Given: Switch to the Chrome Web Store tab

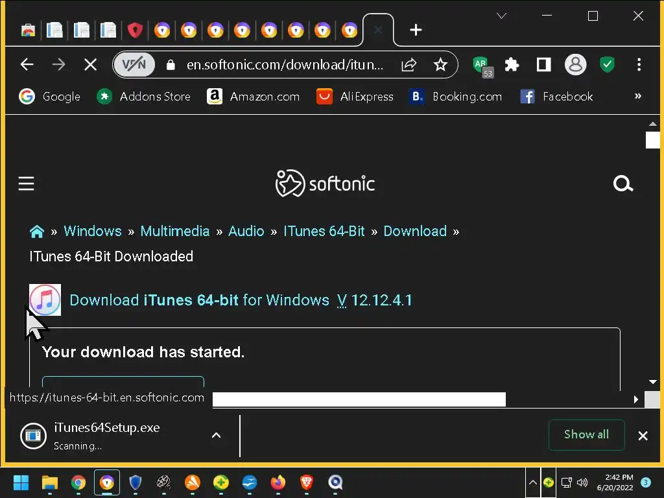Looking at the screenshot, I should [x=28, y=30].
